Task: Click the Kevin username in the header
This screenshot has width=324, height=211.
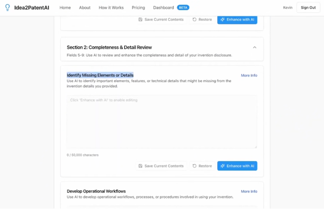Action: 288,8
